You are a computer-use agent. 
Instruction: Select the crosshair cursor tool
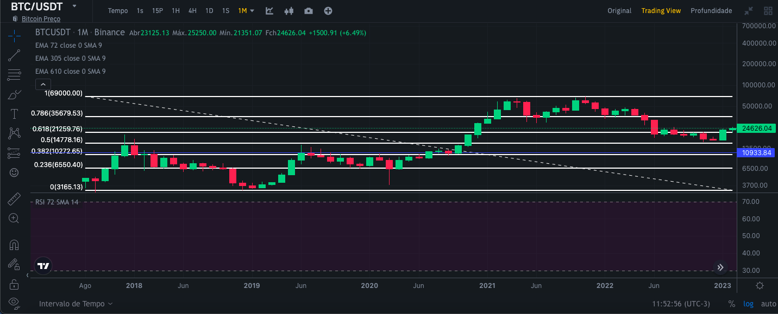point(14,36)
